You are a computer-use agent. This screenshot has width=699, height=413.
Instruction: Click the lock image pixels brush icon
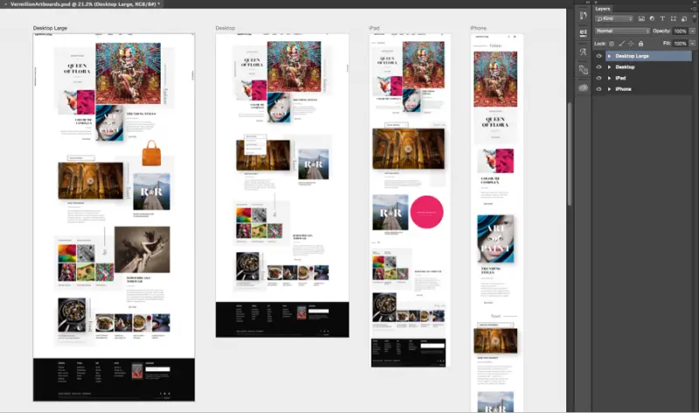(621, 44)
